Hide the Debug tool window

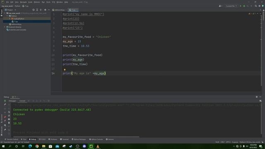(x=260, y=97)
